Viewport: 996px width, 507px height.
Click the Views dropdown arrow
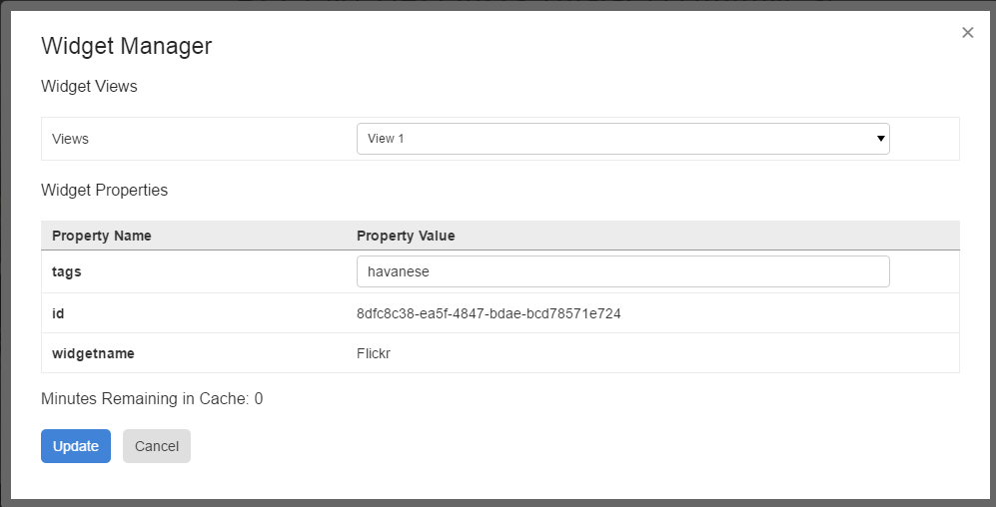(x=880, y=139)
